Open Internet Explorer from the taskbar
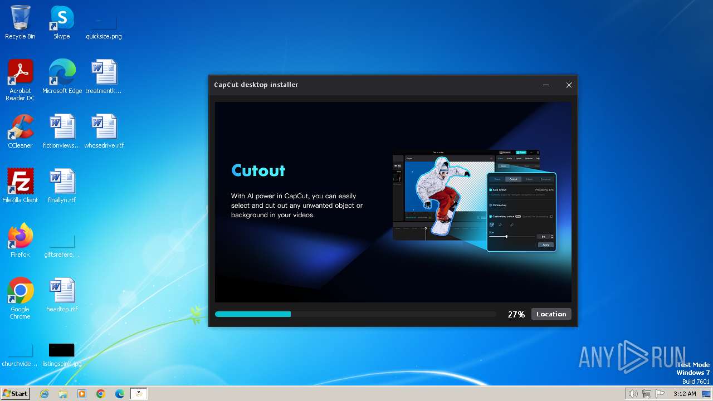Screen dimensions: 713x401 [44, 394]
